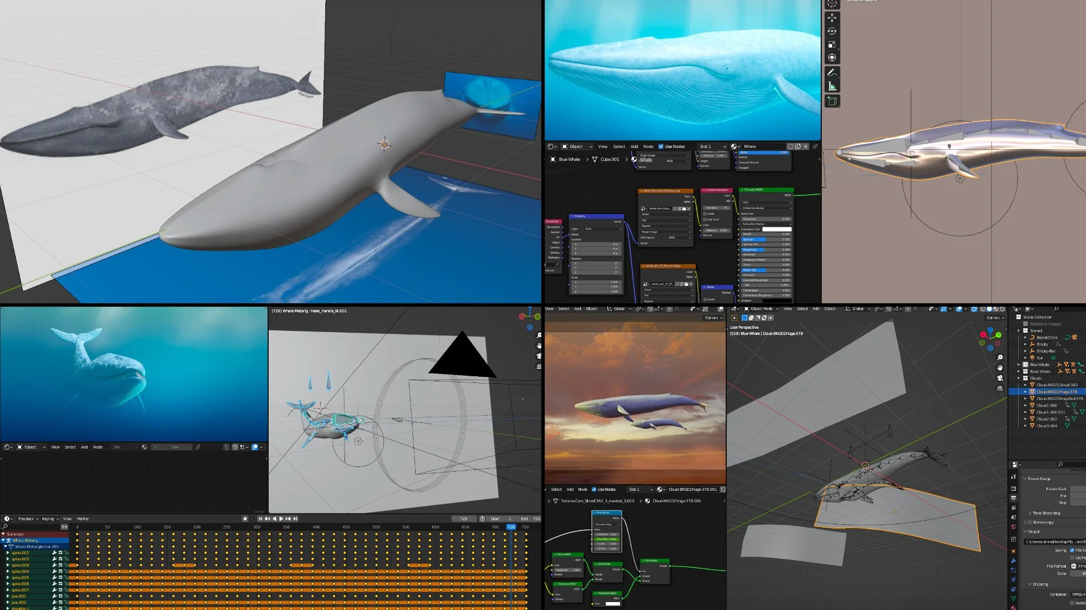This screenshot has width=1086, height=610.
Task: Open the Playback dropdown in timeline
Action: click(x=28, y=518)
